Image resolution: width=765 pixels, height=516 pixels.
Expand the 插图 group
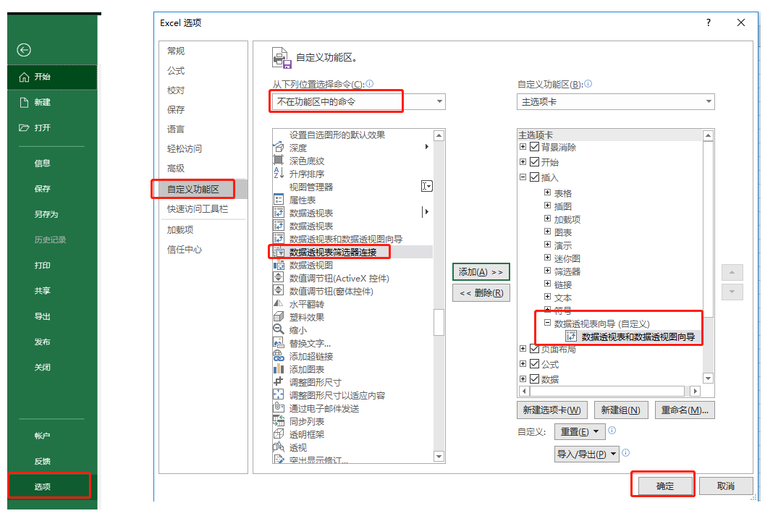coord(547,206)
